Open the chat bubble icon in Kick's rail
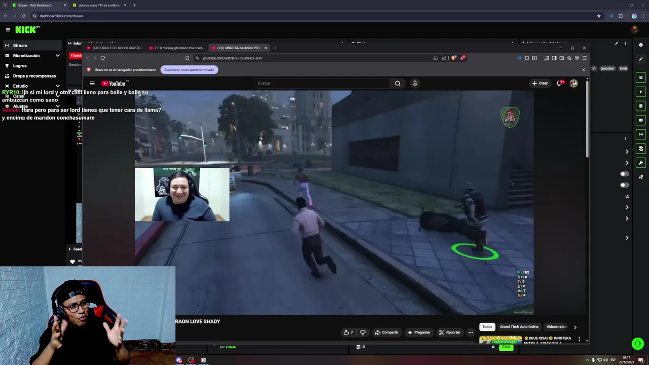The image size is (649, 365). 641,120
